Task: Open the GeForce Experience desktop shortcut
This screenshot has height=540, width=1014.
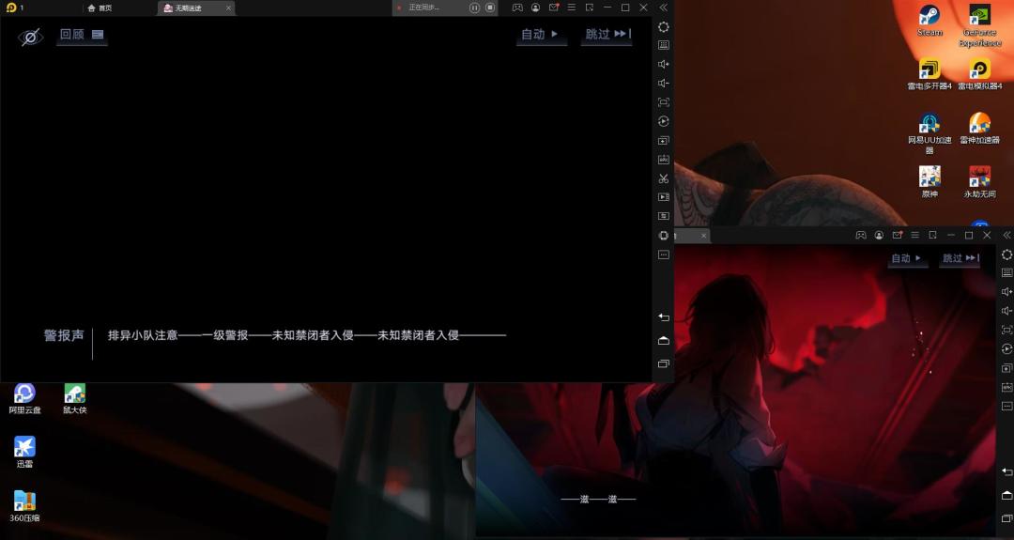Action: (979, 25)
